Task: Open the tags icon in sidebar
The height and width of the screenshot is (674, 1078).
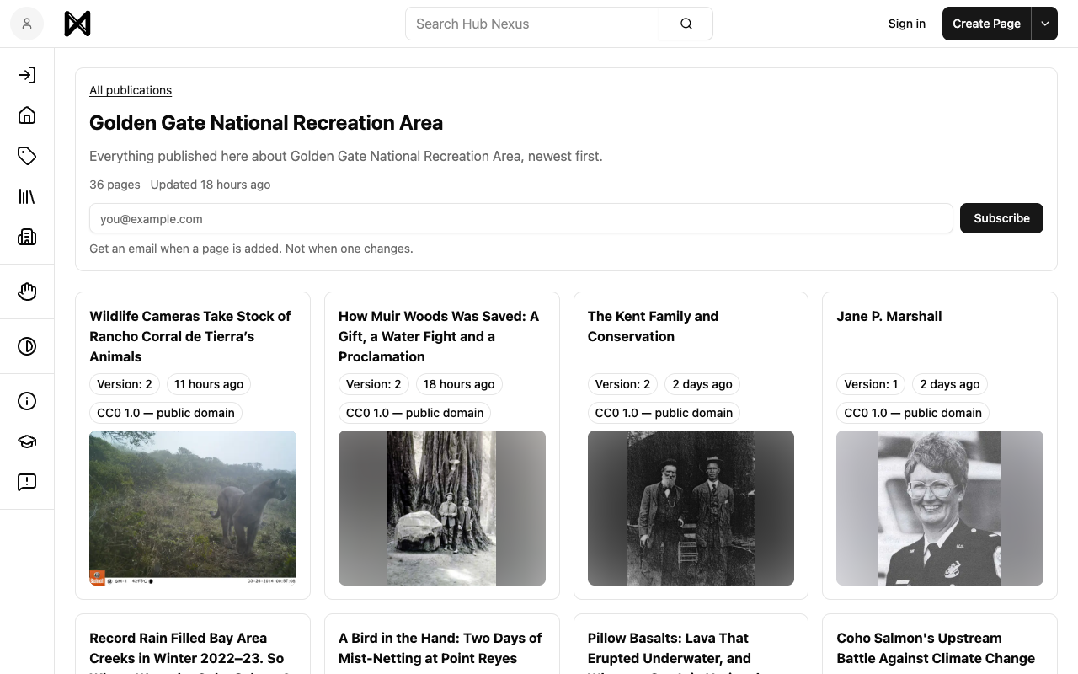Action: 27,156
